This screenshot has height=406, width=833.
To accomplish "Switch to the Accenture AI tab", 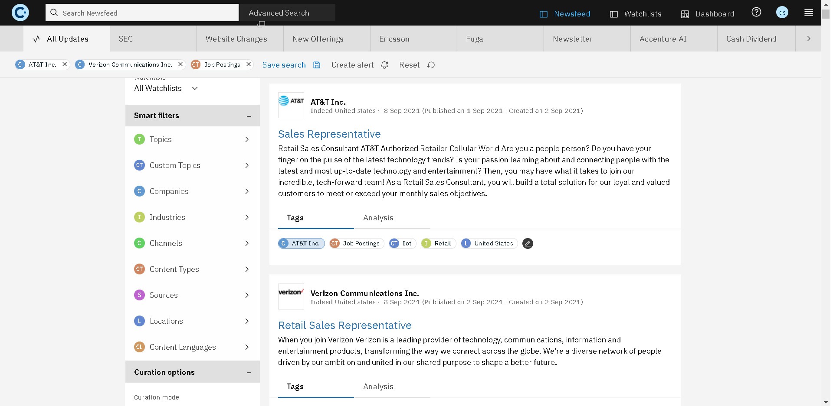I will [x=674, y=39].
